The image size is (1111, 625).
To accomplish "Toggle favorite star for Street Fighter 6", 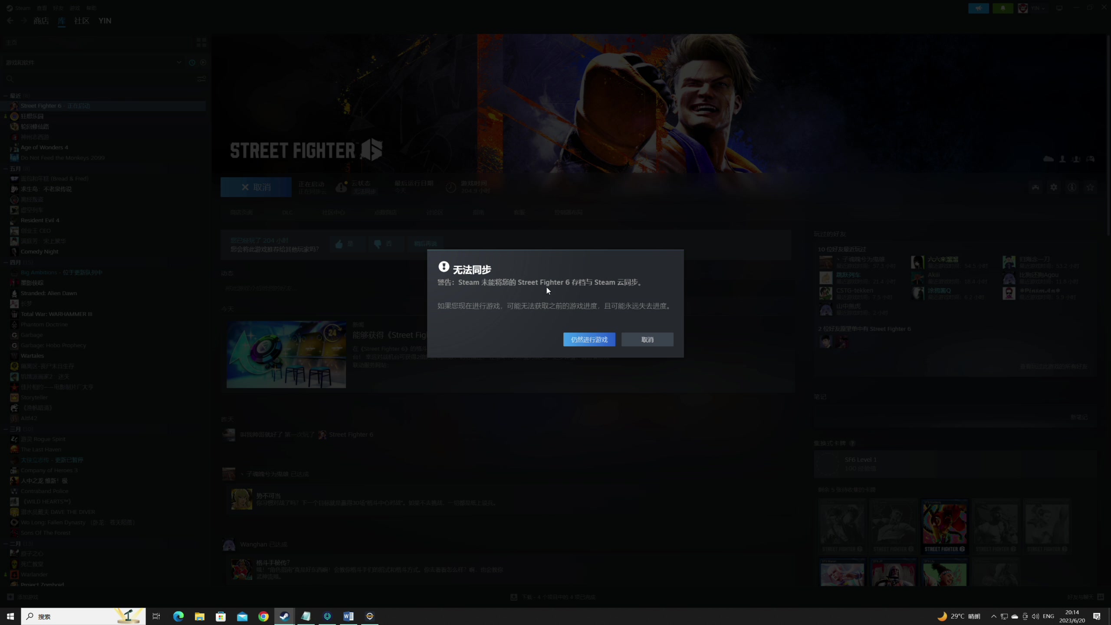I will [1090, 187].
